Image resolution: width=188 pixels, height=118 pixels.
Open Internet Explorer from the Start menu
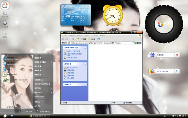coord(11,58)
